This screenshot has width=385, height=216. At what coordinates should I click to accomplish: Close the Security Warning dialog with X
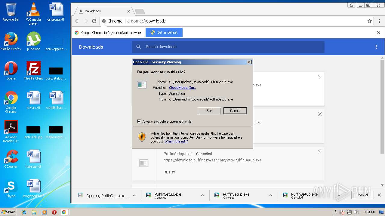pos(249,62)
